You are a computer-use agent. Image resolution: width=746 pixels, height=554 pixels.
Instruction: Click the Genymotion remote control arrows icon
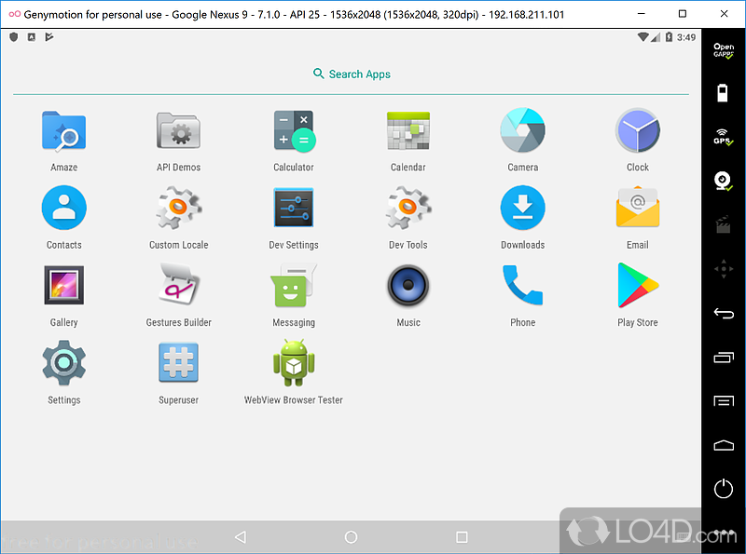(x=724, y=269)
